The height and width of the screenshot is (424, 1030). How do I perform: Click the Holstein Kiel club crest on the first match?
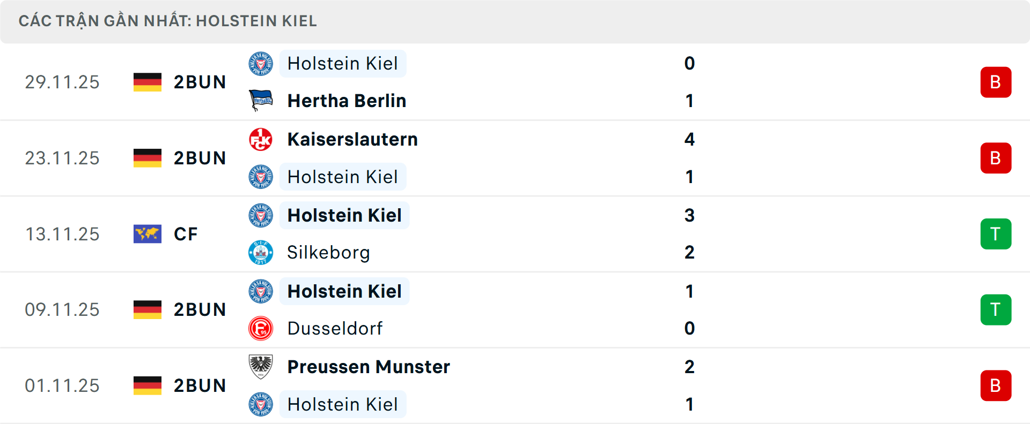point(261,63)
